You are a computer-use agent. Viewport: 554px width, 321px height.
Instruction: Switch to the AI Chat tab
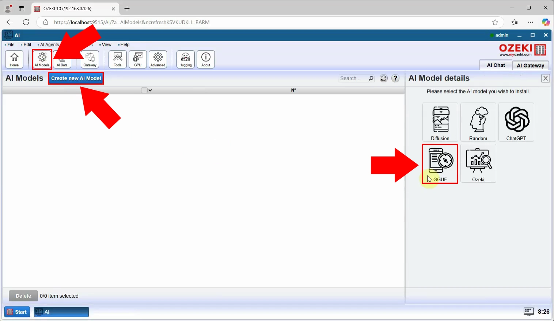click(496, 65)
